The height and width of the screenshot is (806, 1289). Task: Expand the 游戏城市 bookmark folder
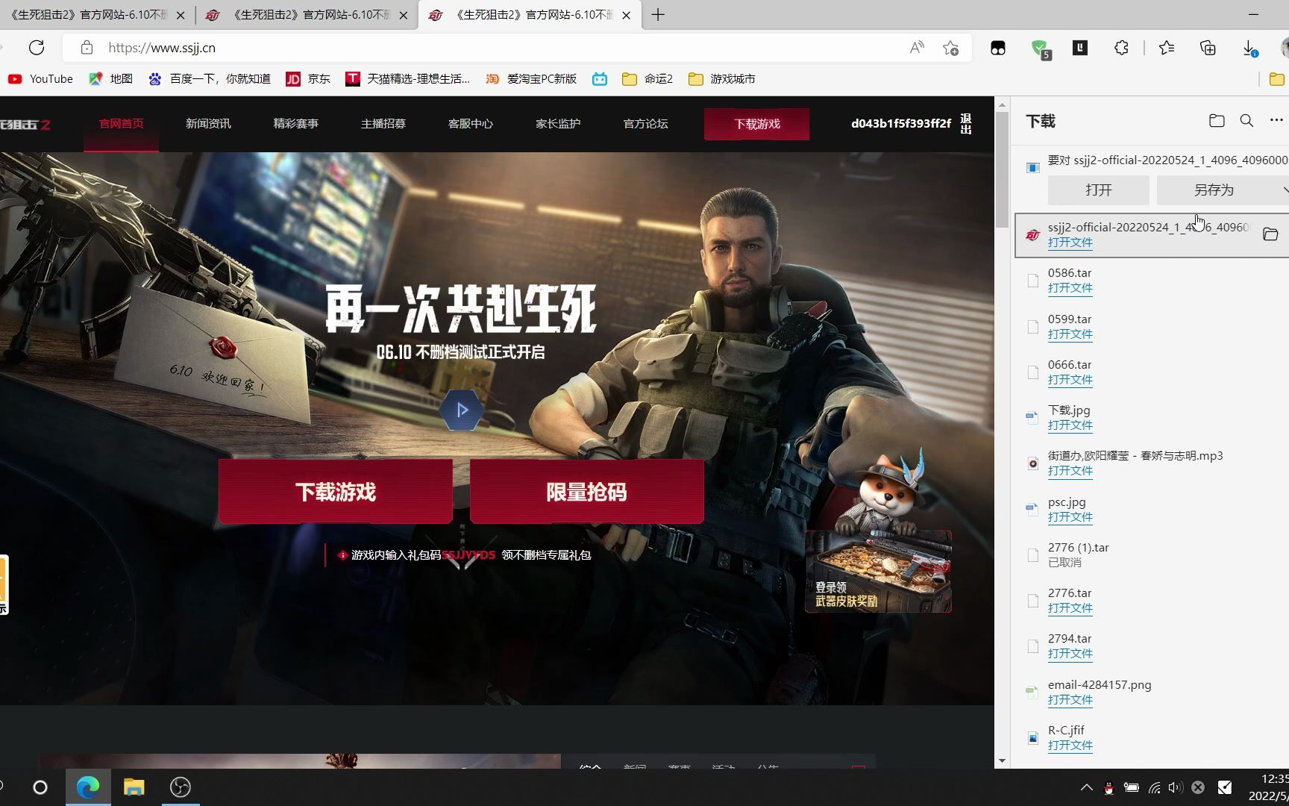[721, 78]
